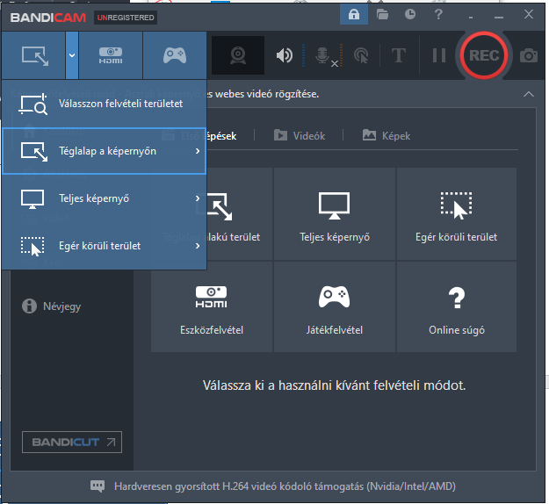Start recording with the REC button
549x504 pixels.
pyautogui.click(x=484, y=55)
